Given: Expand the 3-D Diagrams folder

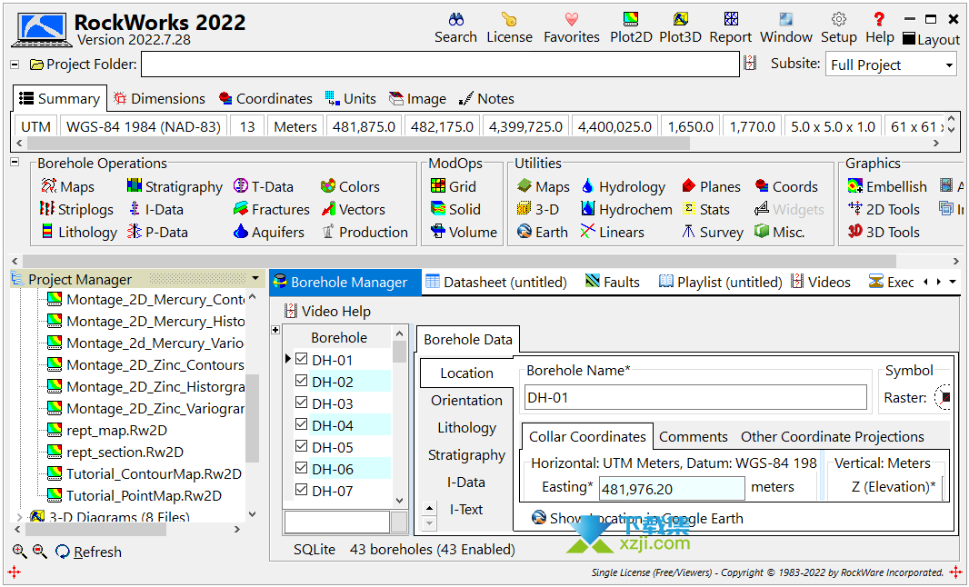Looking at the screenshot, I should coord(18,516).
